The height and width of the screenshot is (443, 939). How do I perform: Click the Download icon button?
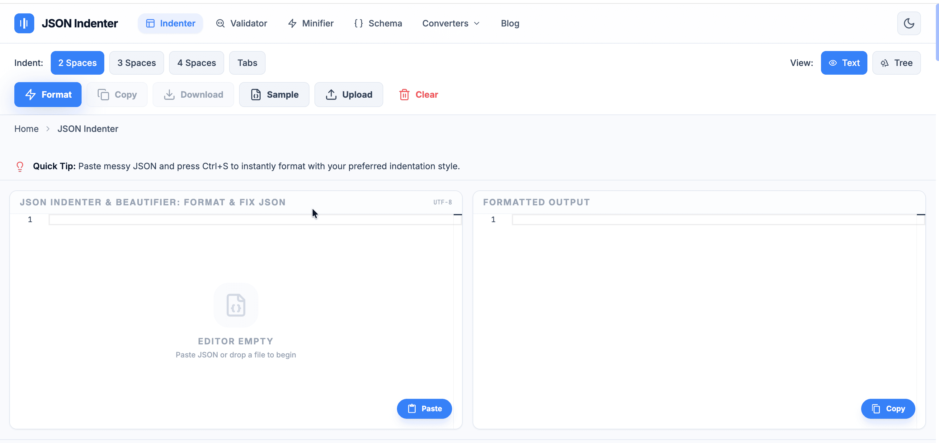click(169, 94)
